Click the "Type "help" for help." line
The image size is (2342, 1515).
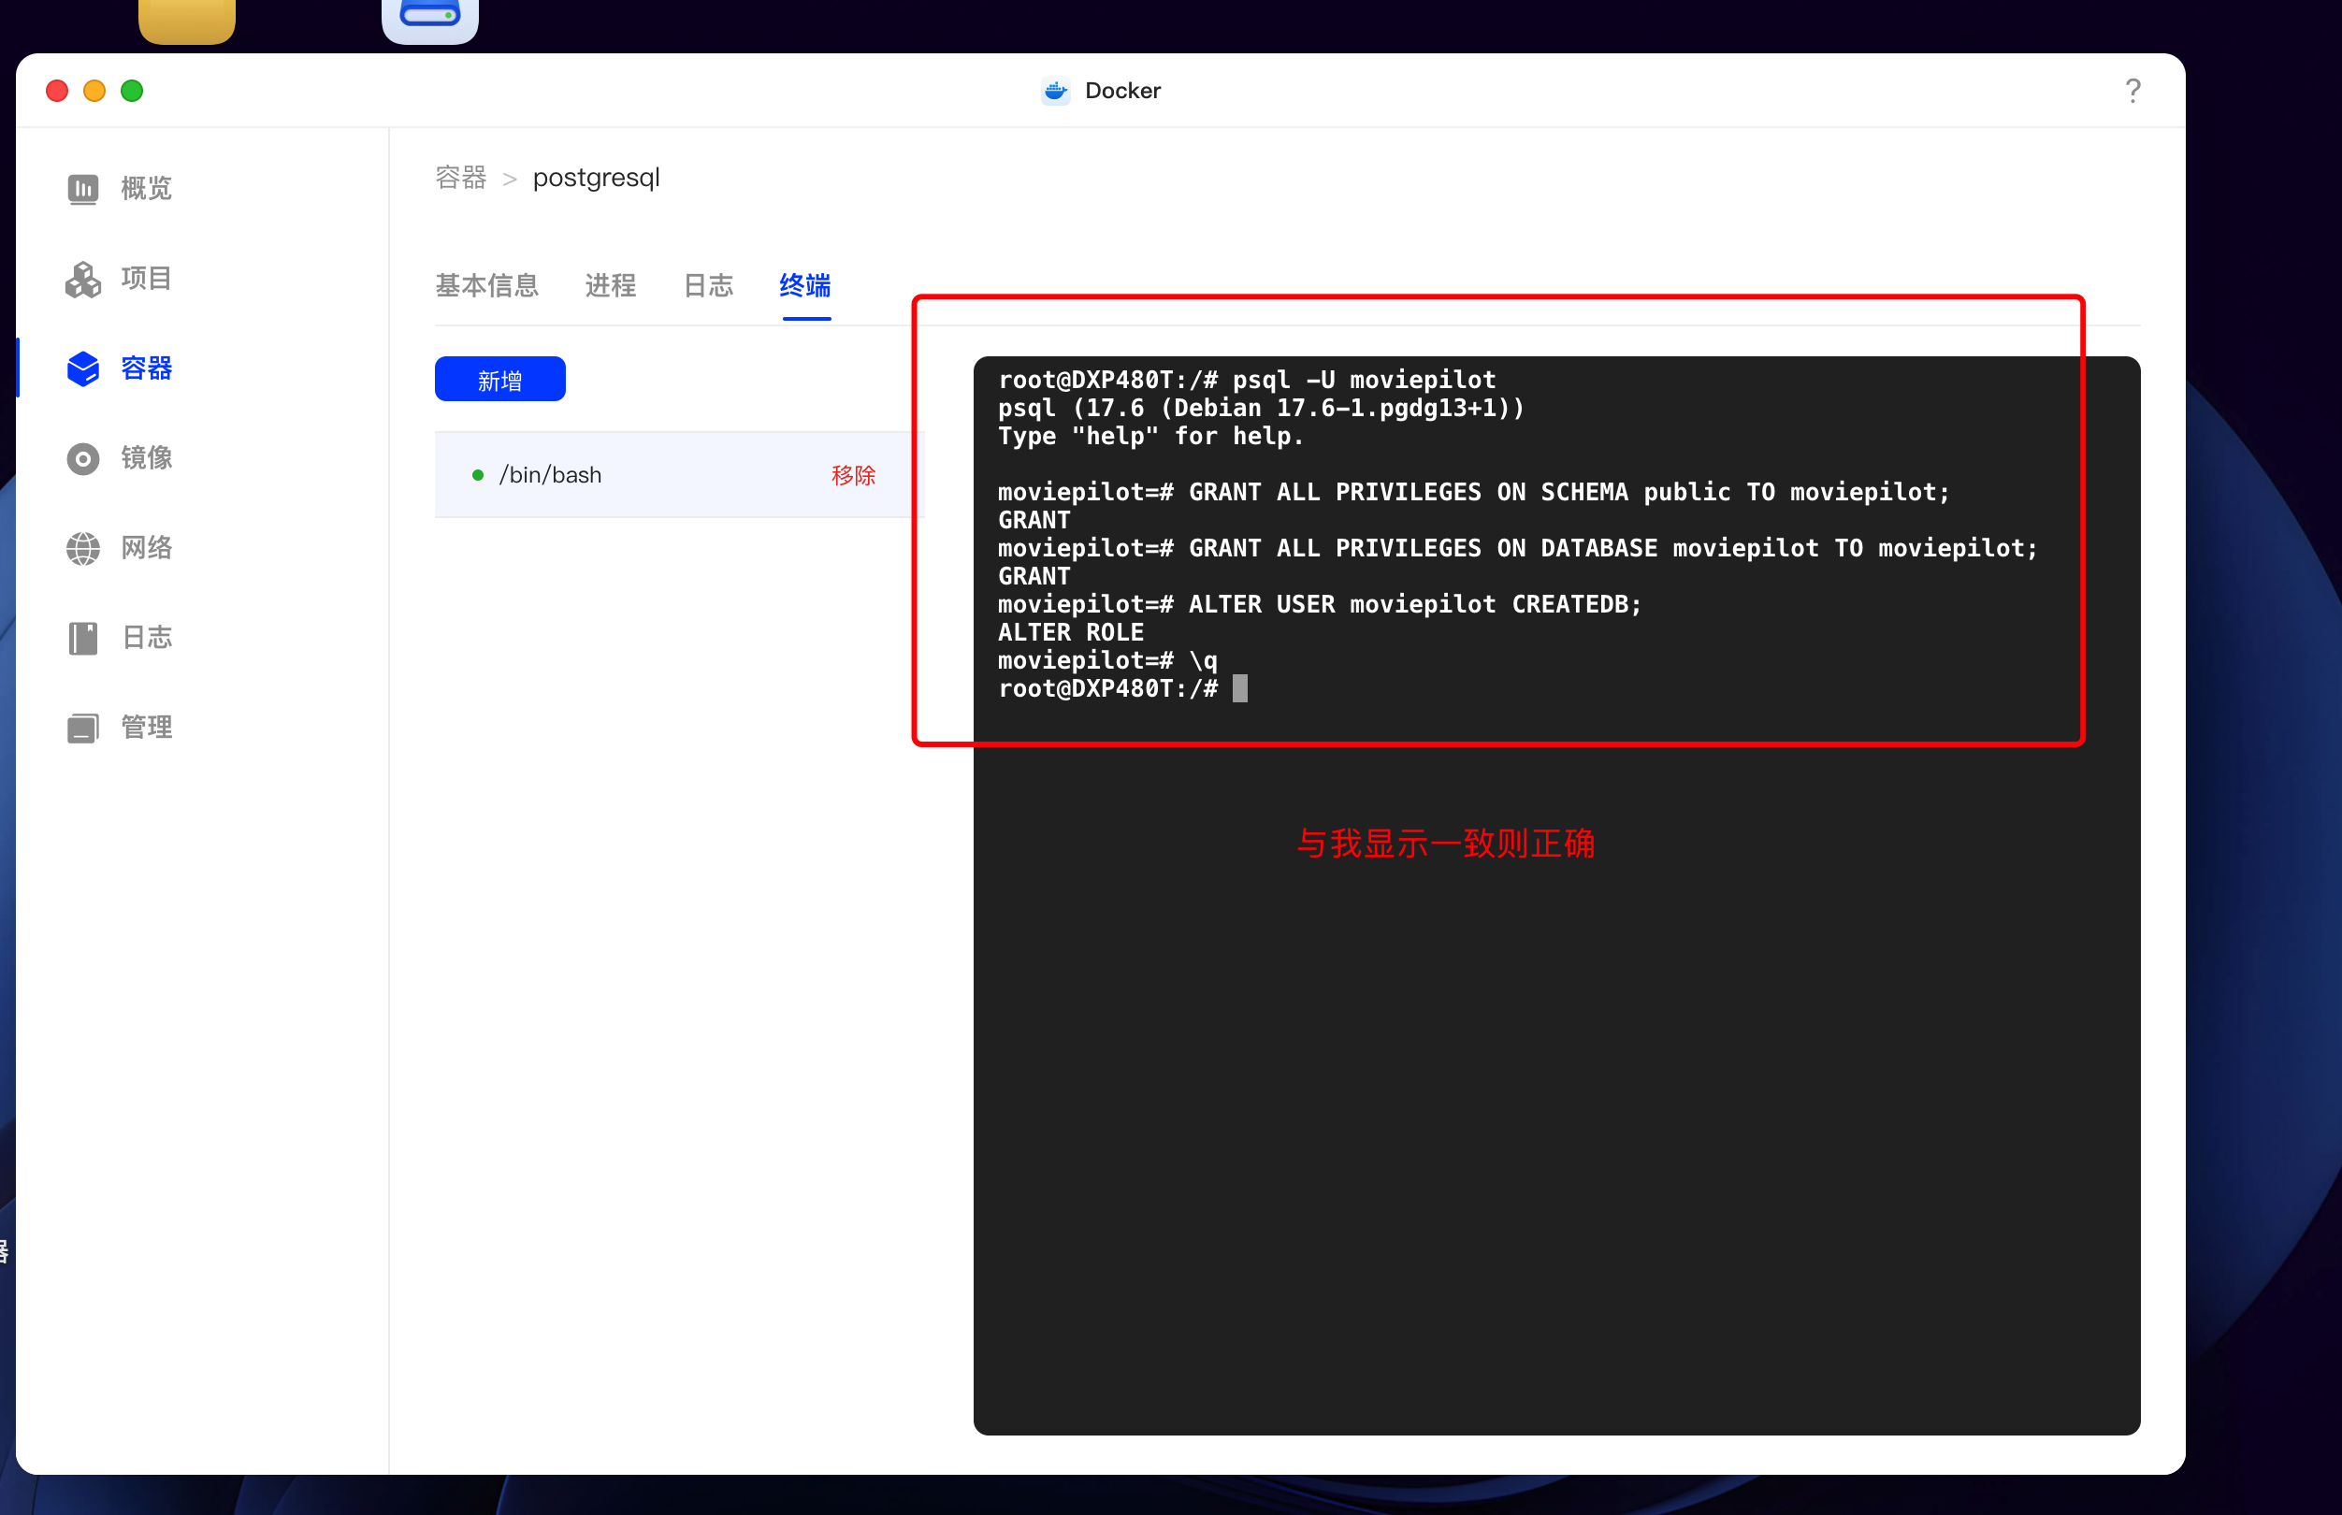coord(1150,436)
